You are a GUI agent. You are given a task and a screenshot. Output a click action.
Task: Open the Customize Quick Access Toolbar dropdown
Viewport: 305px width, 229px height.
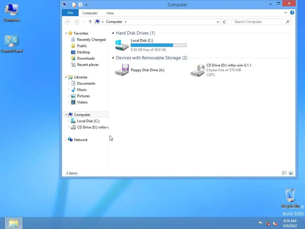86,5
